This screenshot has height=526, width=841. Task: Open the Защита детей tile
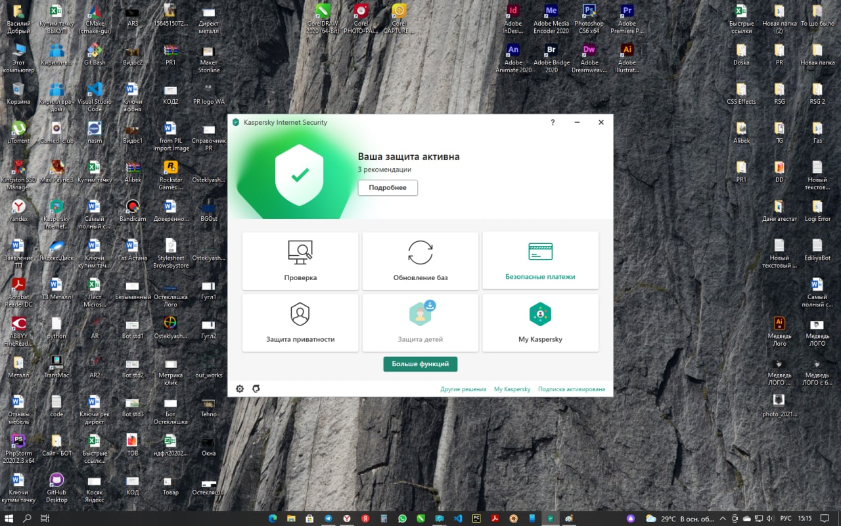[420, 323]
